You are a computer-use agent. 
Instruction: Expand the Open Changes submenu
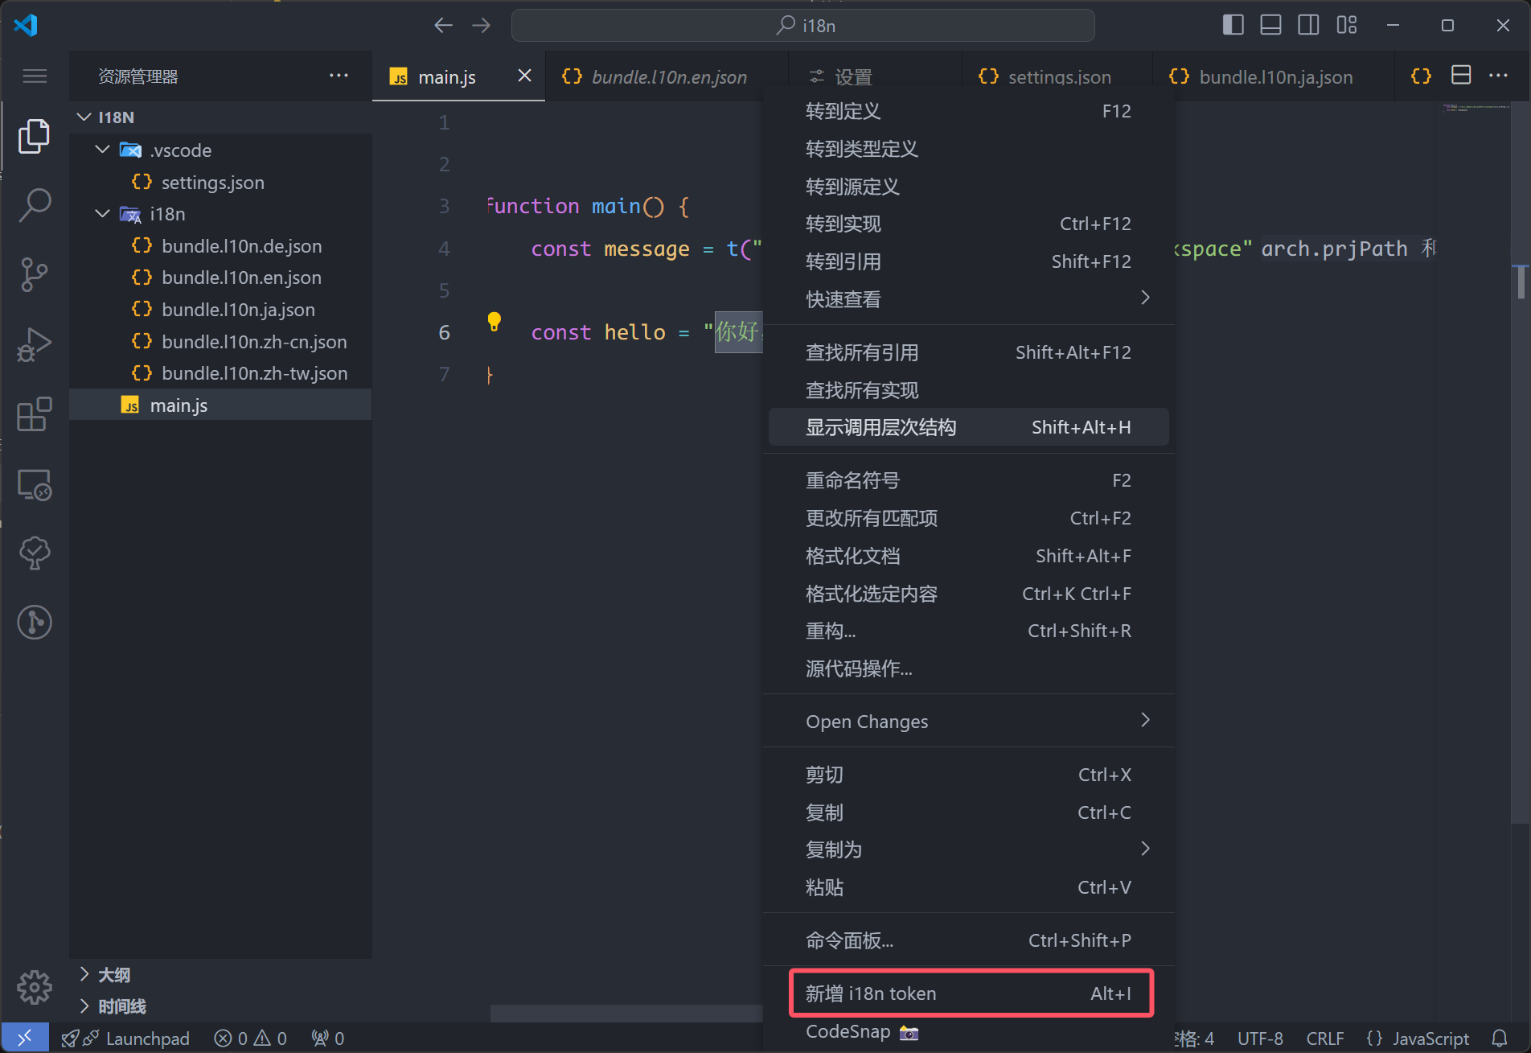click(968, 721)
